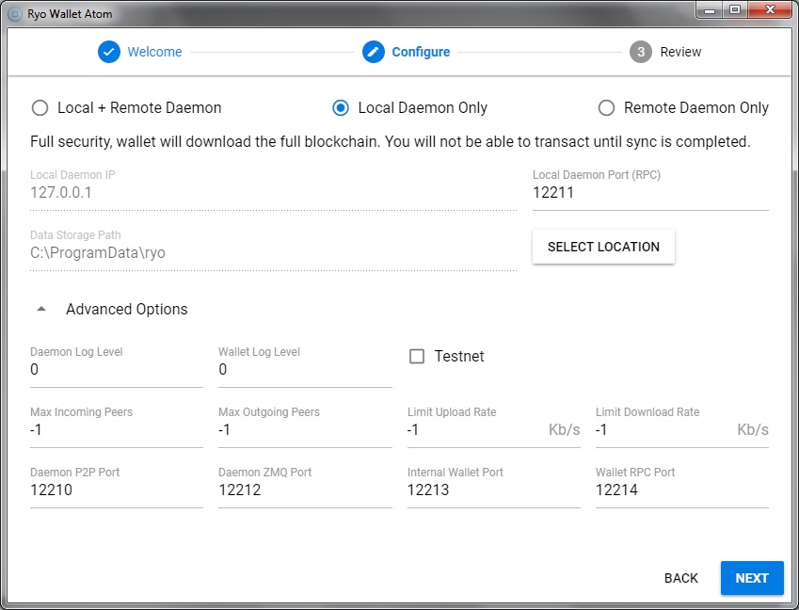
Task: Open the Configure step label
Action: tap(421, 52)
